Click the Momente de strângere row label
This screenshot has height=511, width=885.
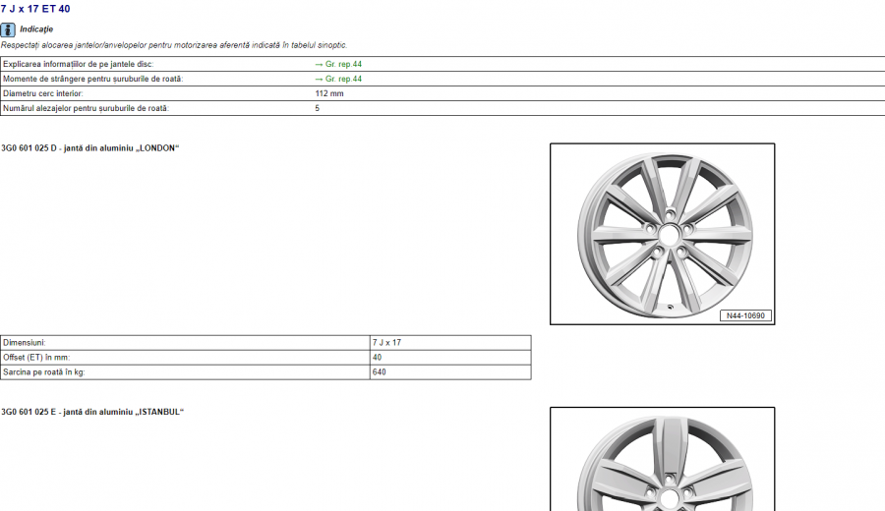point(92,79)
